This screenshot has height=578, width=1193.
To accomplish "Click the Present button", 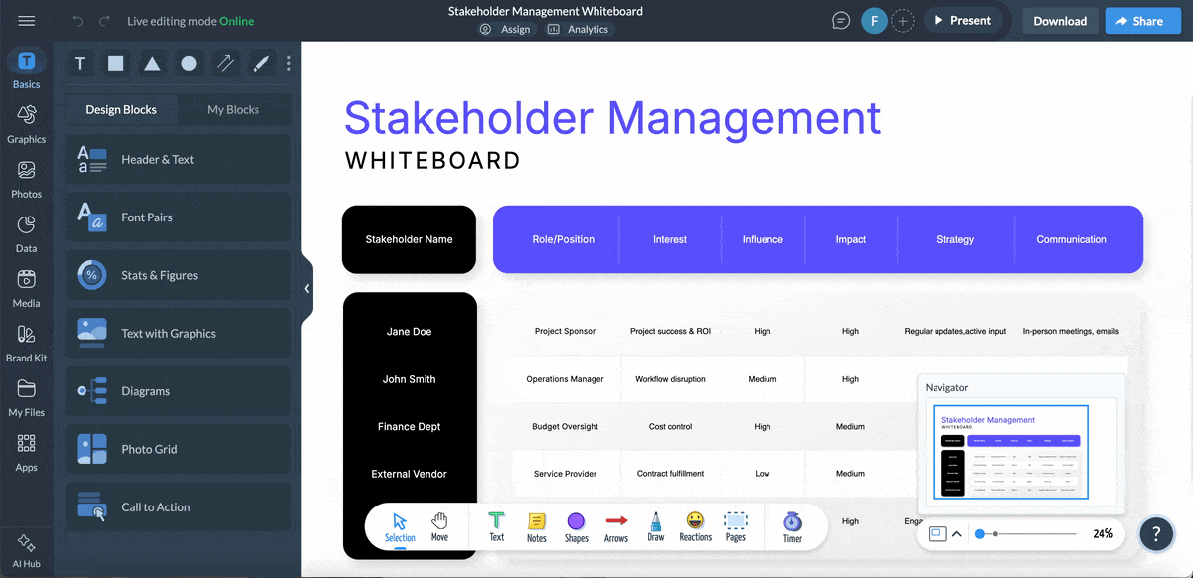I will tap(963, 20).
